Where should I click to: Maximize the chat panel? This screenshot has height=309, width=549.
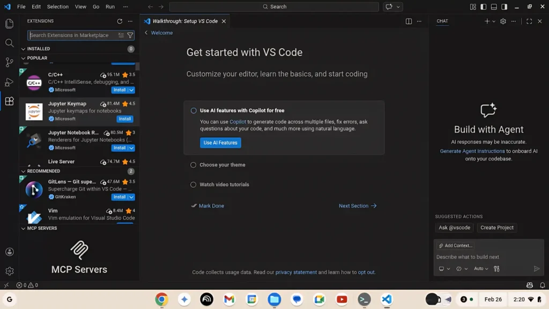(529, 21)
